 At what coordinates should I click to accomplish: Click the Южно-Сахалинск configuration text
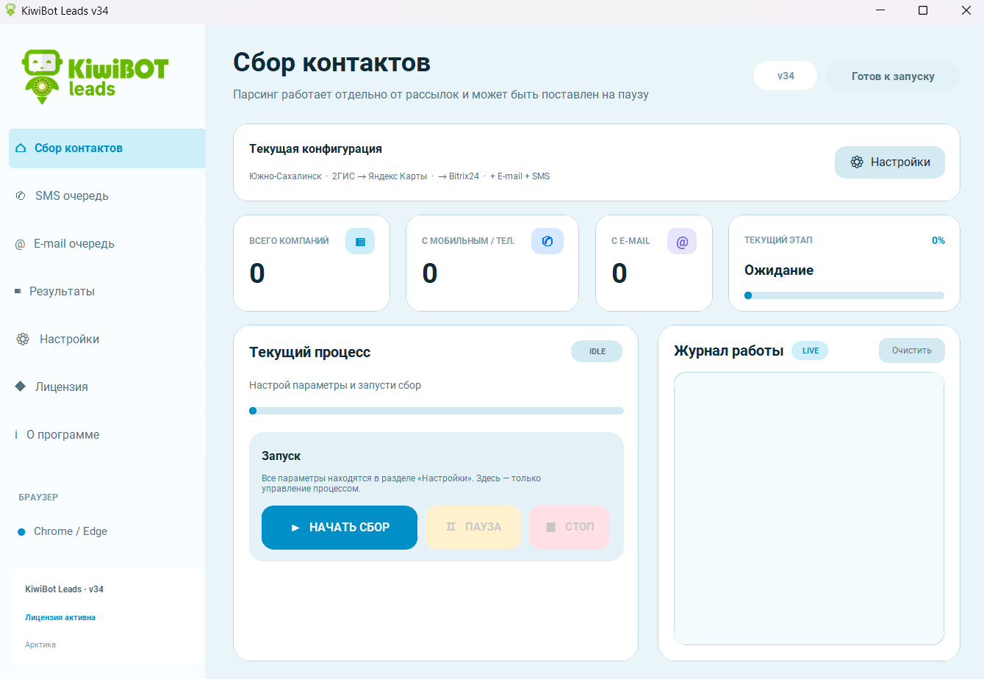[285, 176]
